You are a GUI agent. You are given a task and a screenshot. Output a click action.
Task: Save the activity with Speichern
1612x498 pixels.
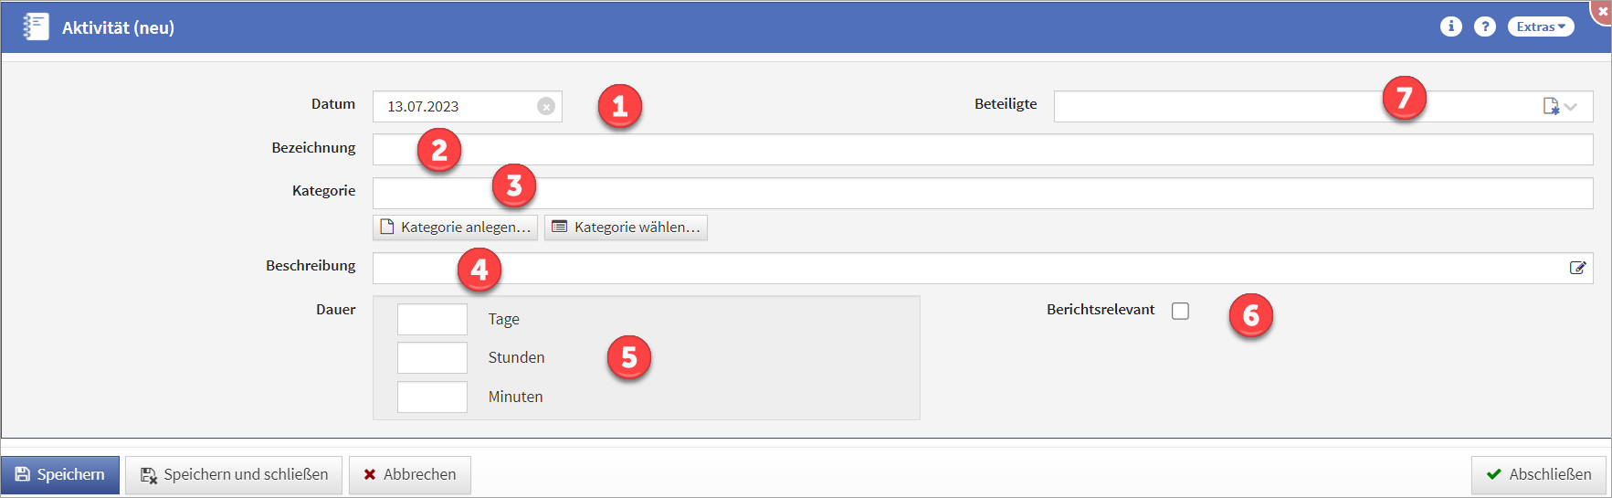[60, 475]
